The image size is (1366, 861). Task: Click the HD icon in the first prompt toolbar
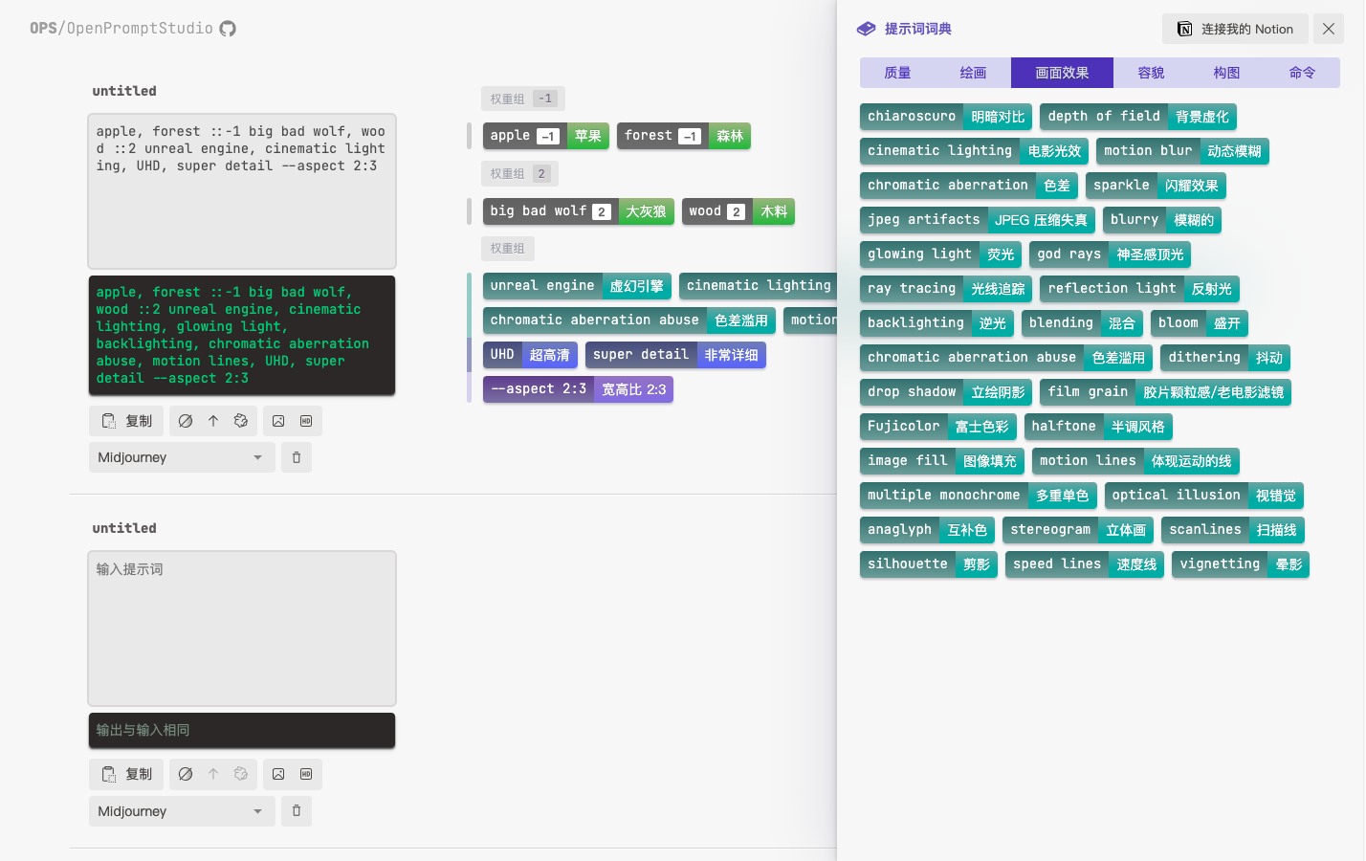coord(306,421)
